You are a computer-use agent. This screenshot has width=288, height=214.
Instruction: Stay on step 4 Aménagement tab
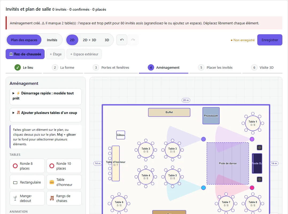pos(164,67)
